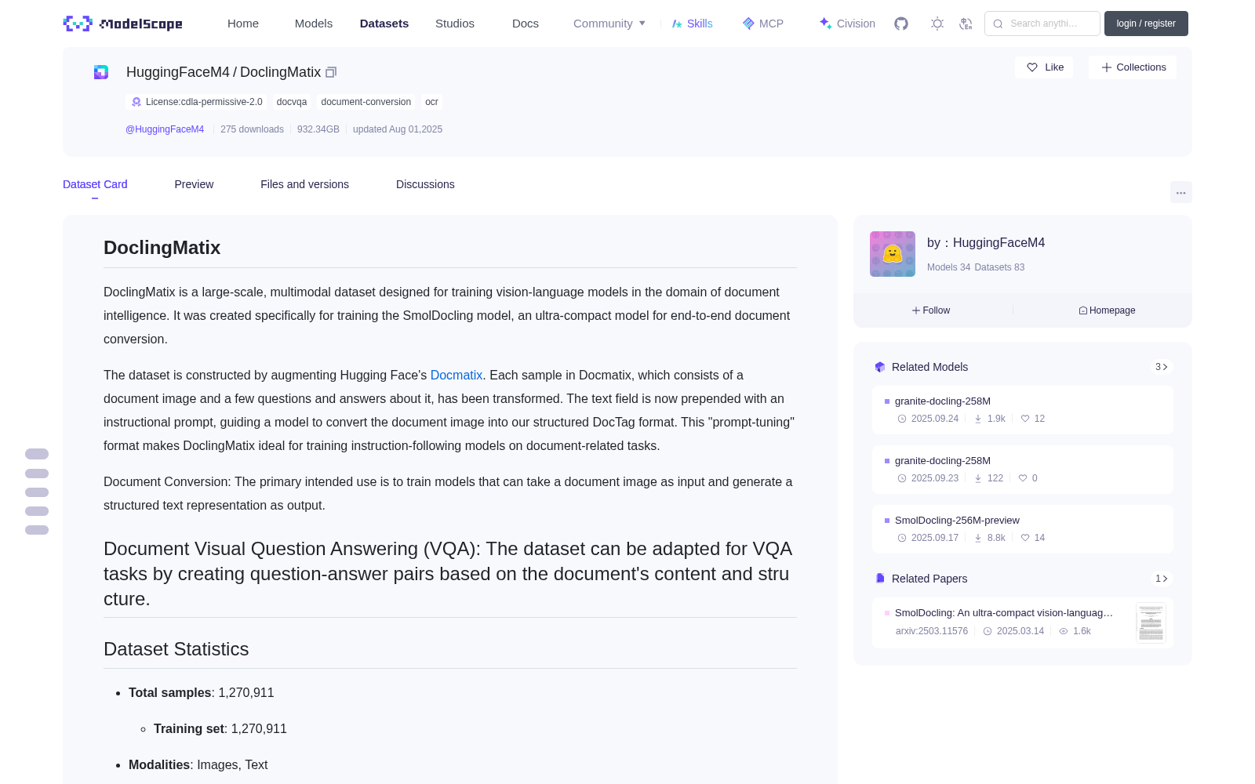
Task: Expand the Related Models list showing 3
Action: click(x=1162, y=367)
